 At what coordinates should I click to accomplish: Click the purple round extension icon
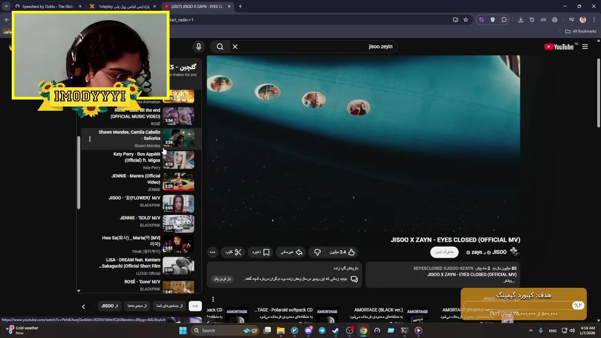481,20
